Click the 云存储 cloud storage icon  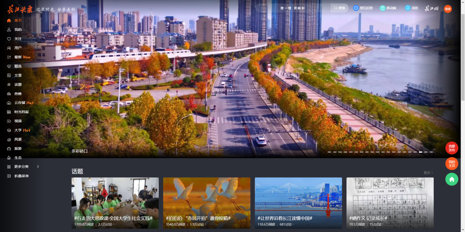tap(9, 103)
